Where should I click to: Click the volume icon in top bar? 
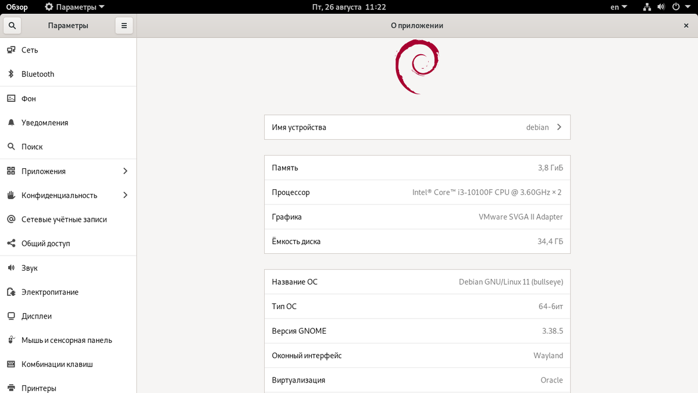click(x=661, y=7)
